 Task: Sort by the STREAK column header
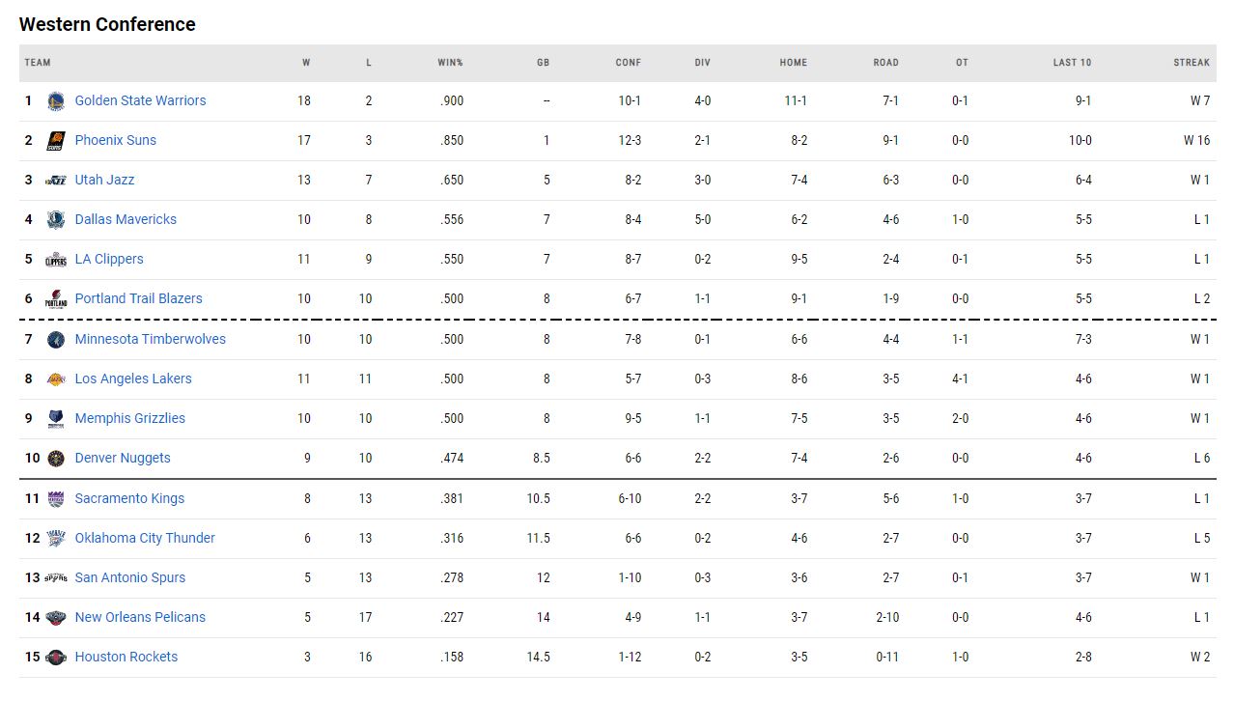(1192, 63)
